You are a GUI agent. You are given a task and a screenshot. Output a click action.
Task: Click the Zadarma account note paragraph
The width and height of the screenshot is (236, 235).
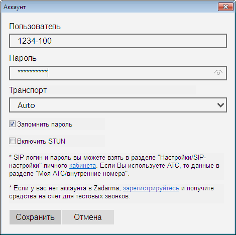[111, 192]
